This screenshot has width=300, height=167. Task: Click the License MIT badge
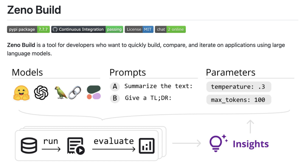click(x=139, y=30)
